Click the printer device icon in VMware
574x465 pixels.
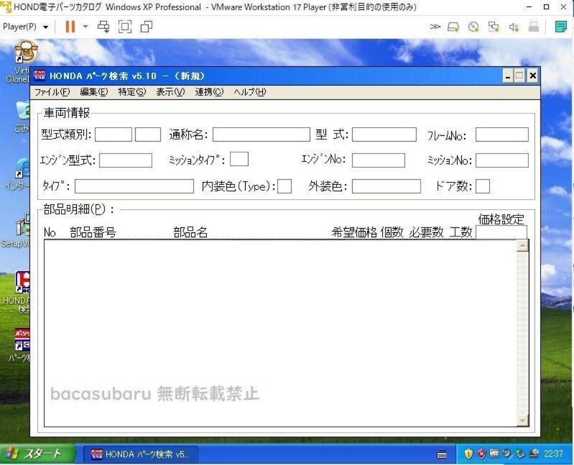tap(534, 27)
